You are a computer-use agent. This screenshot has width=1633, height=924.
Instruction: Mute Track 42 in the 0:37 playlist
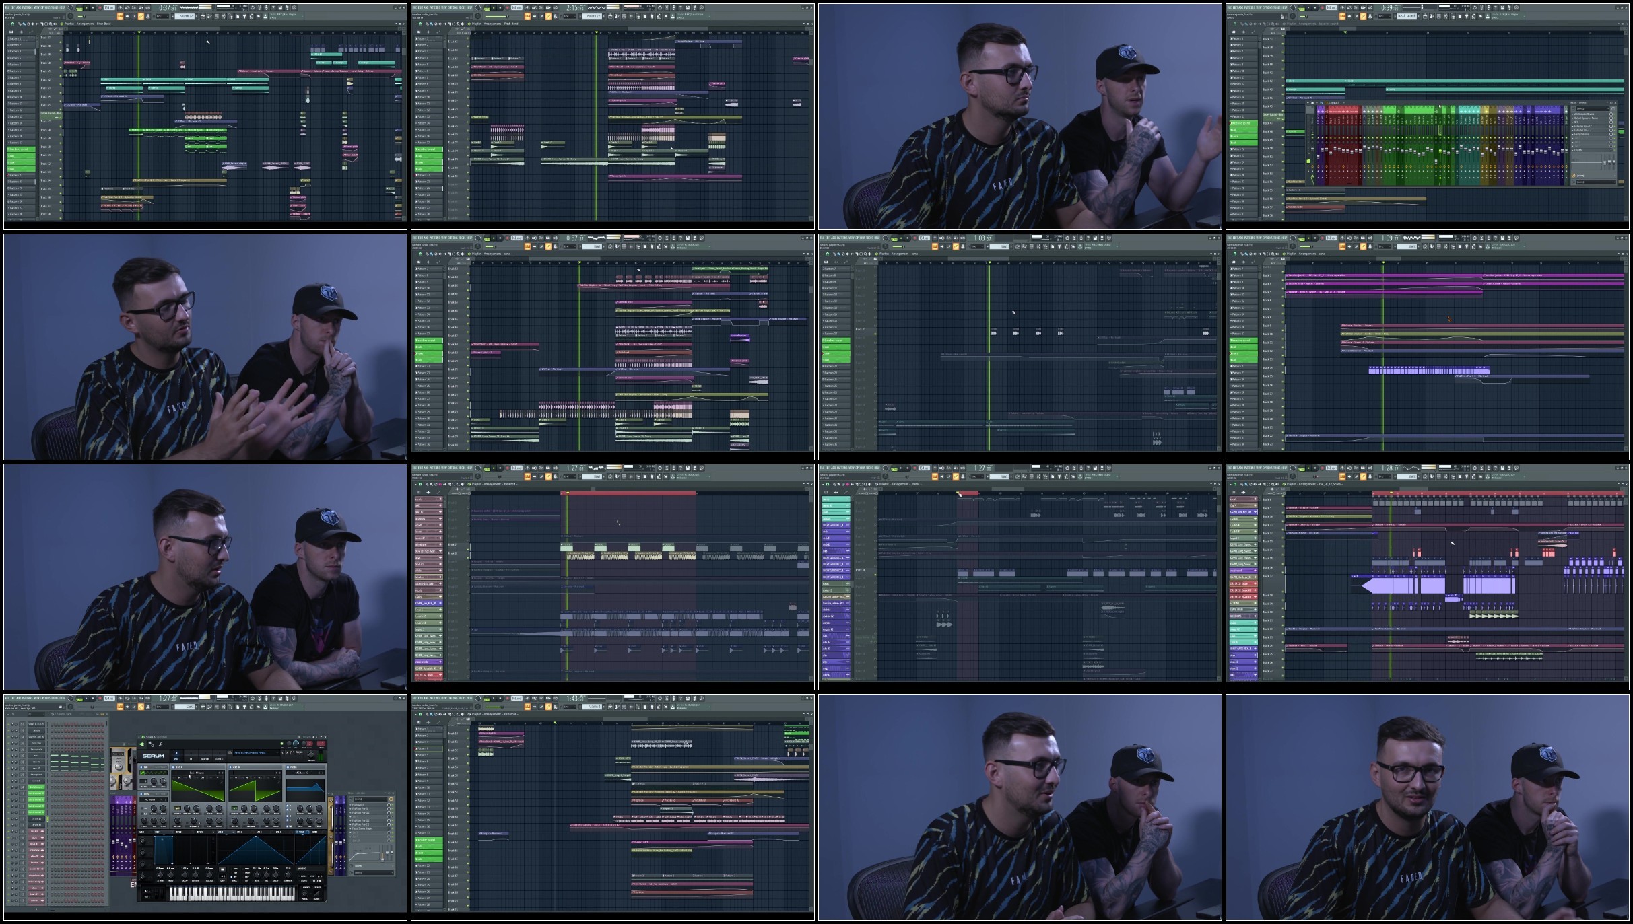coord(61,84)
